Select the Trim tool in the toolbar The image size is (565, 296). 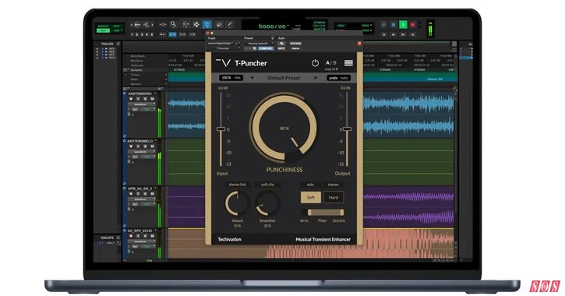[x=185, y=24]
